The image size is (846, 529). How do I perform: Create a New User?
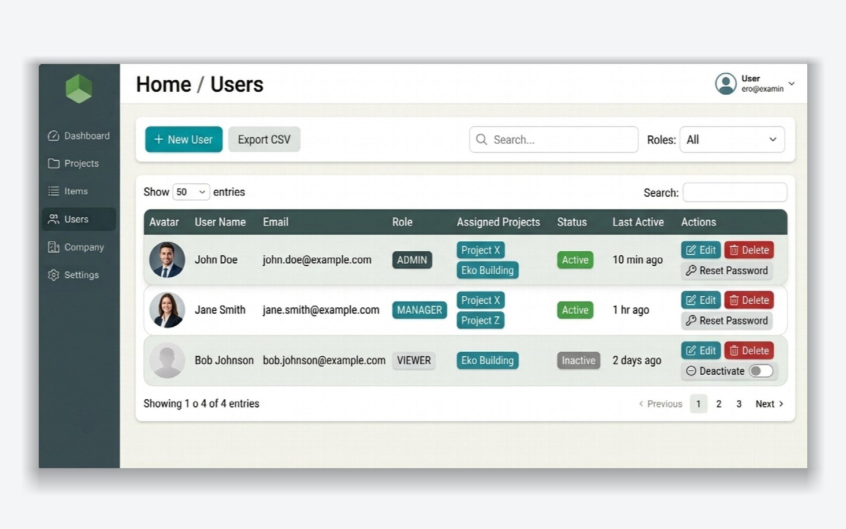pos(184,139)
